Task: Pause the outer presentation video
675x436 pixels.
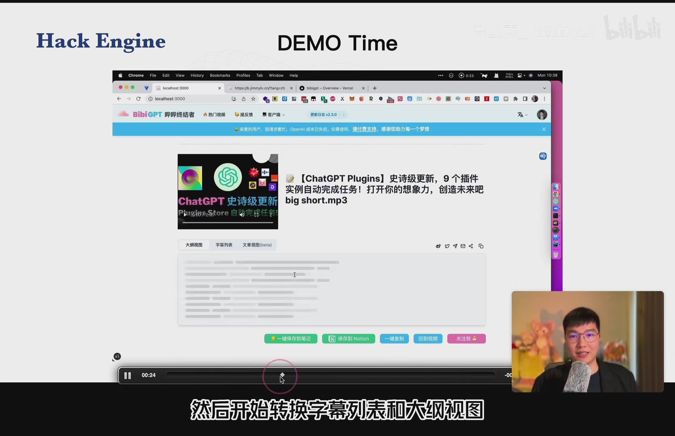Action: click(x=128, y=375)
